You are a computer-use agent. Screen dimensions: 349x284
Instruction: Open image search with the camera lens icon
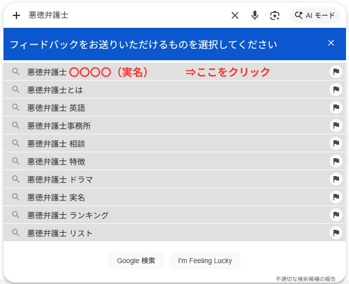pos(275,15)
